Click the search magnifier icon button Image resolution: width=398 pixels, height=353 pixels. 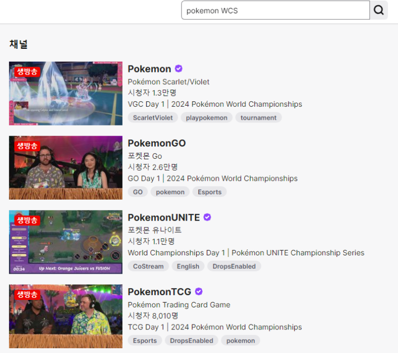click(x=379, y=10)
